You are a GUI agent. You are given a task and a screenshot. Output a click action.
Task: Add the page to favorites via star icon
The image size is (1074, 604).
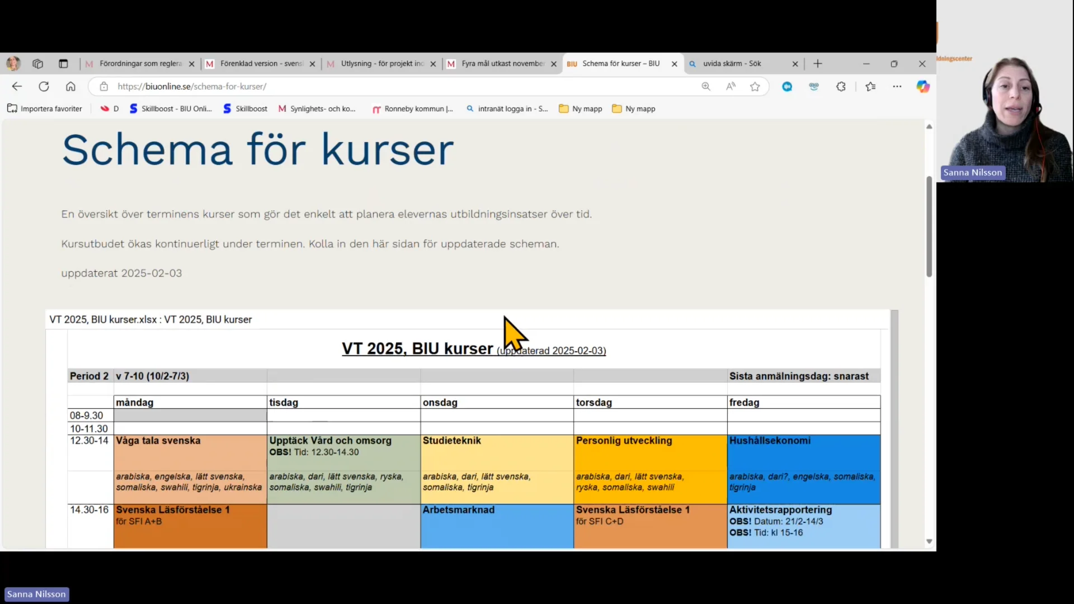756,86
